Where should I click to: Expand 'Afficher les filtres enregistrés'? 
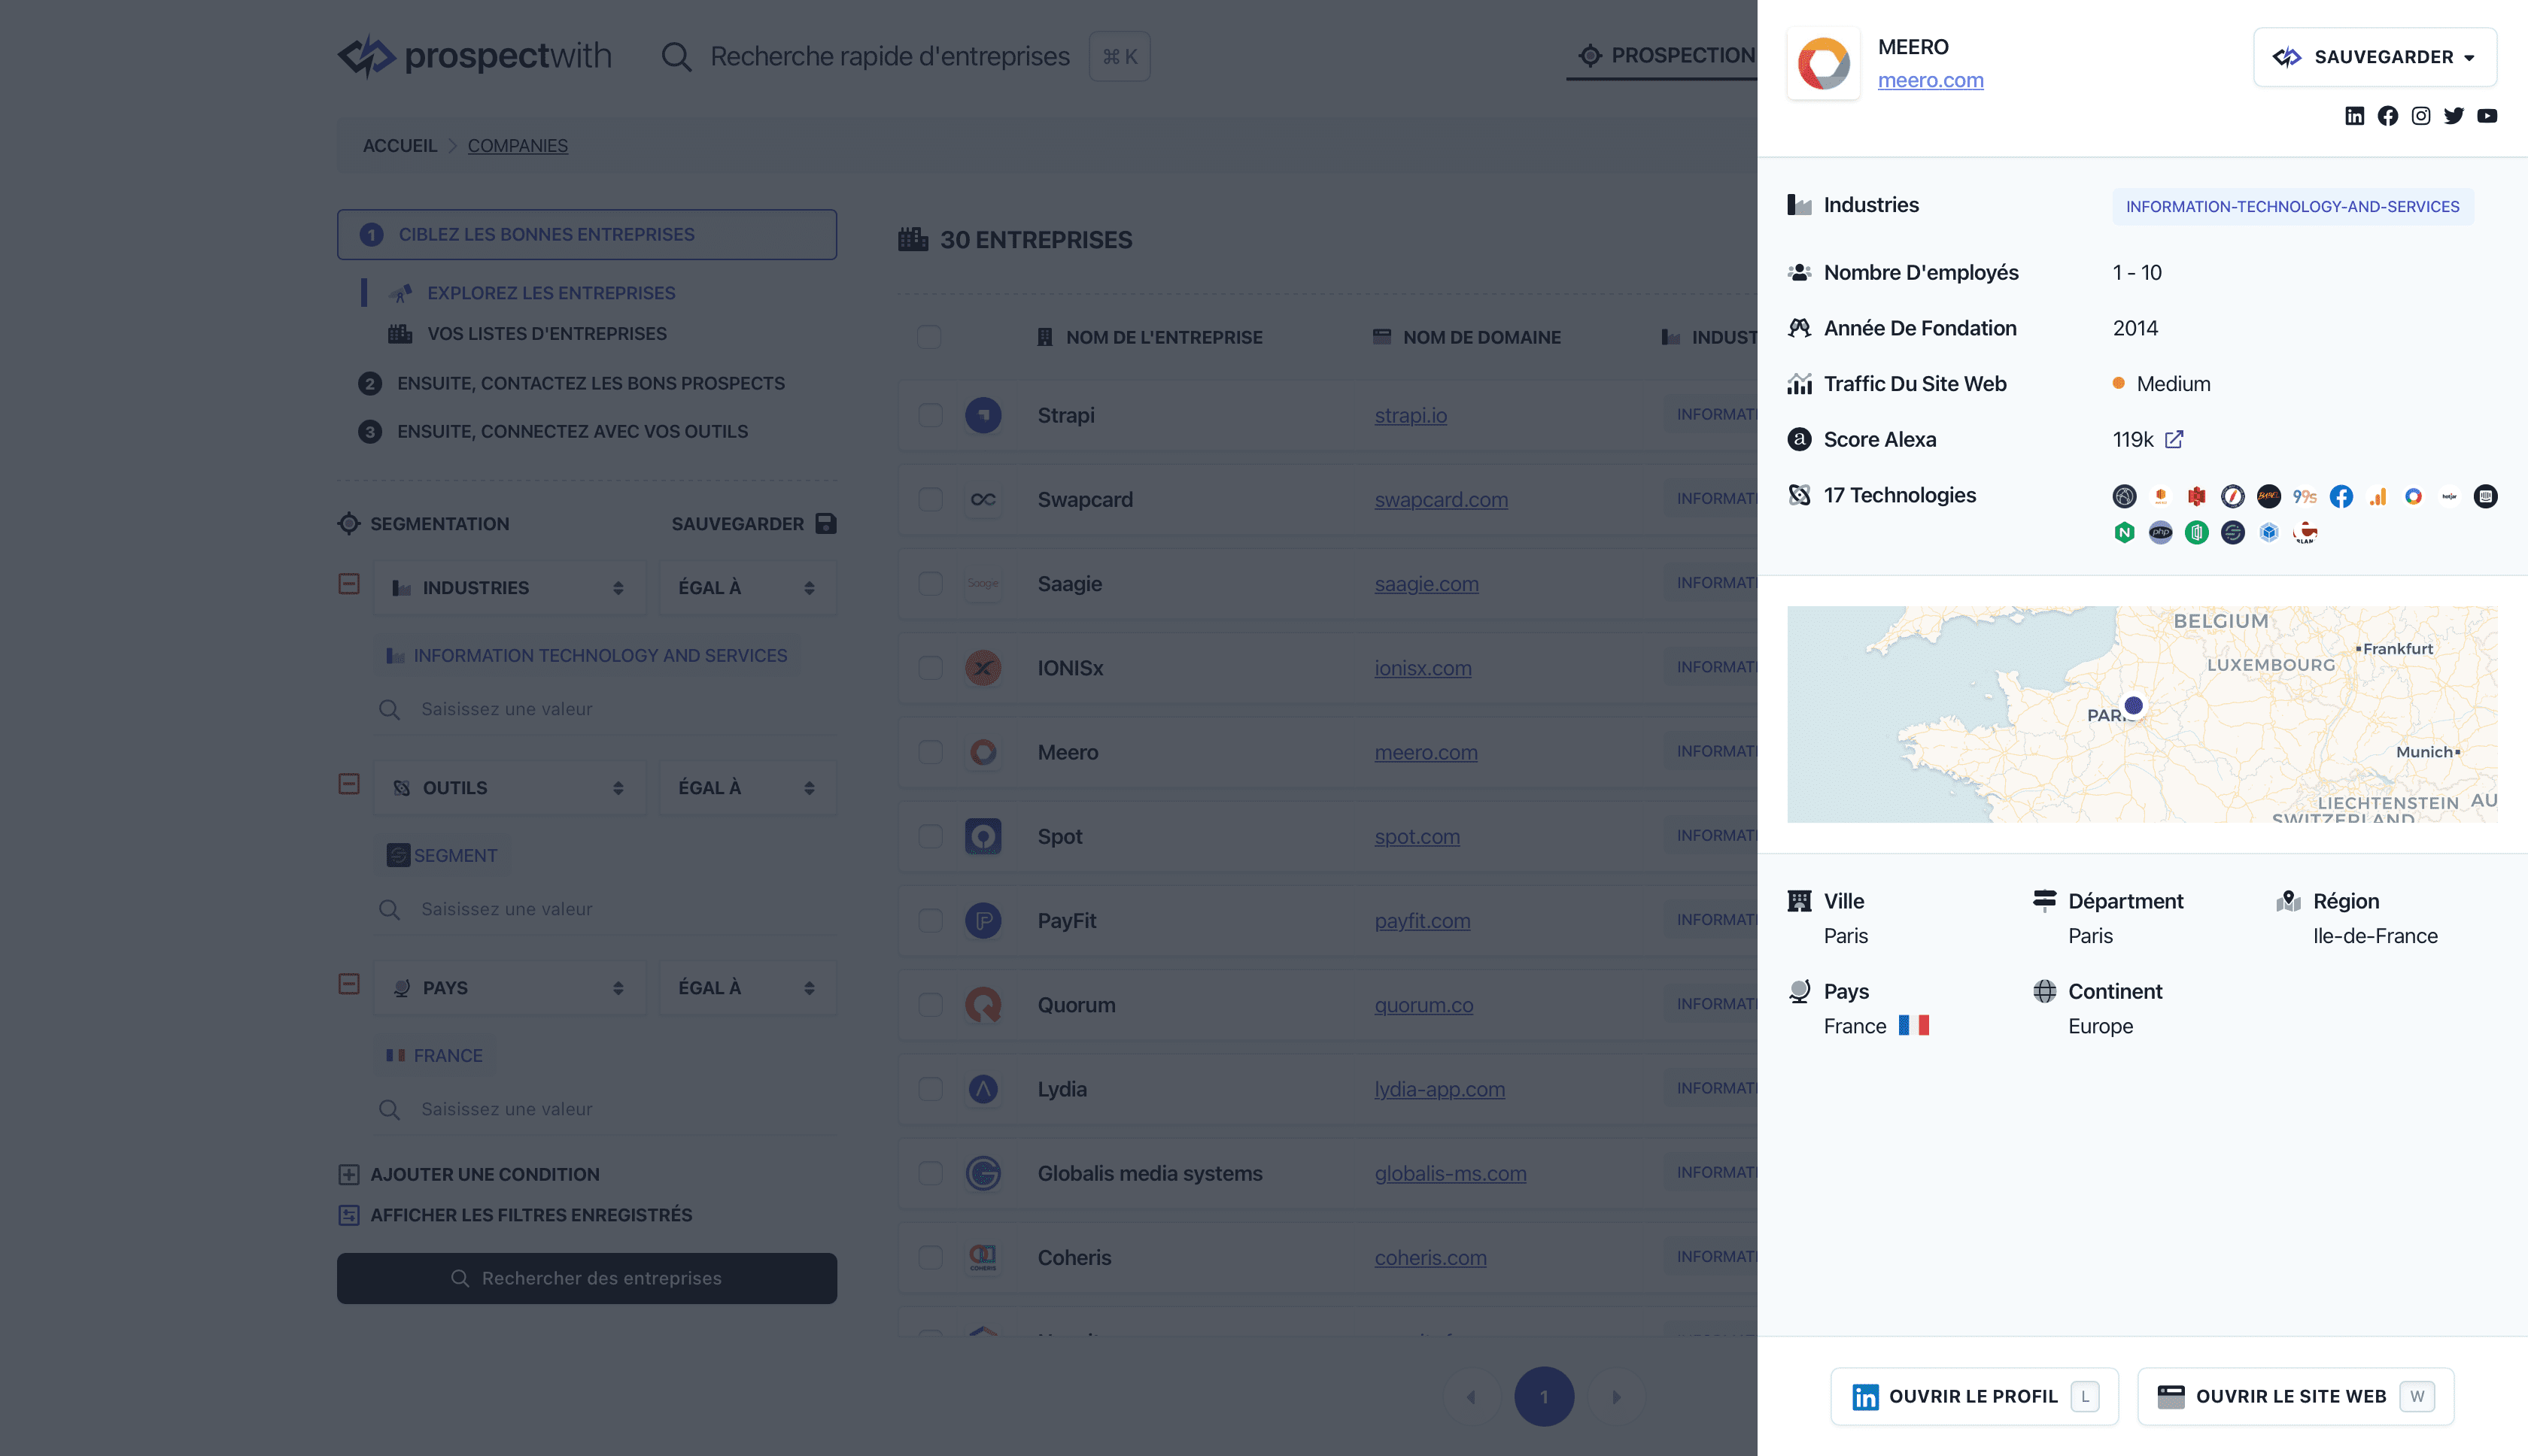pos(515,1215)
